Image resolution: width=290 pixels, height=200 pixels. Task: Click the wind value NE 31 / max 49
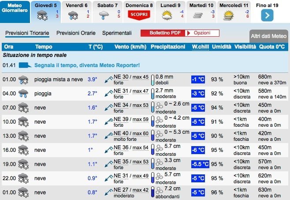[x=131, y=176]
